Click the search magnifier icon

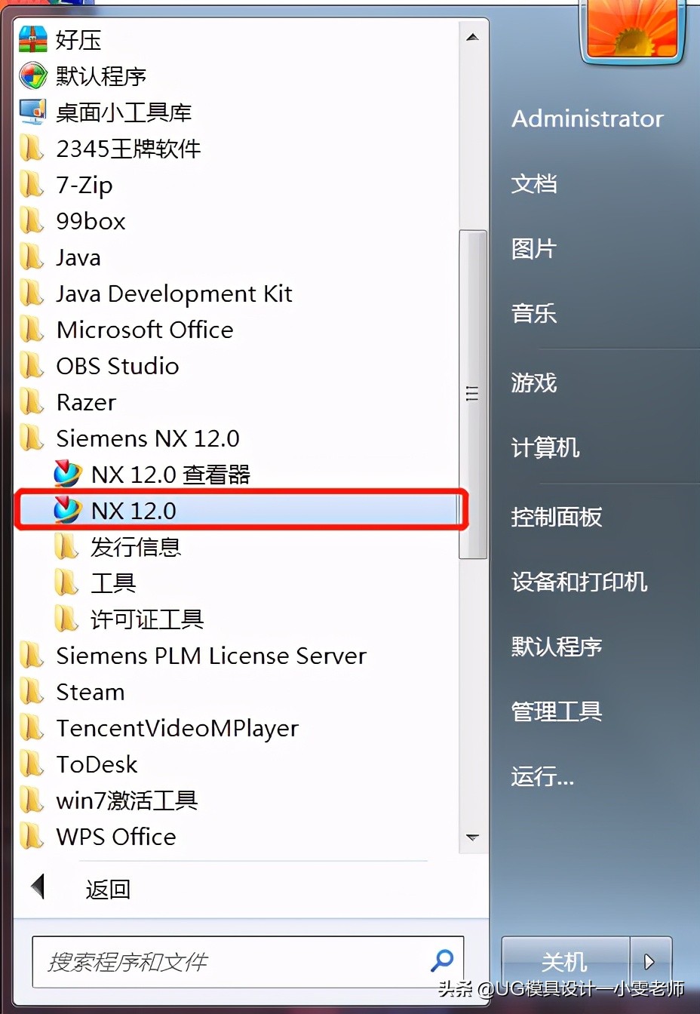click(442, 961)
